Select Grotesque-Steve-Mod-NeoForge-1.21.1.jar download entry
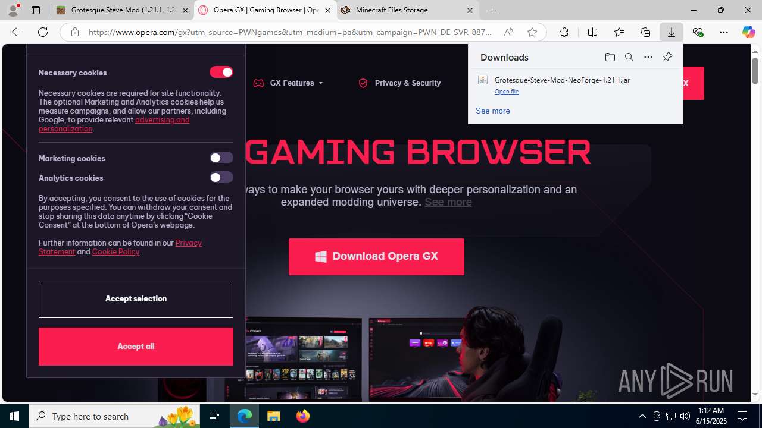Image resolution: width=762 pixels, height=428 pixels. 575,85
